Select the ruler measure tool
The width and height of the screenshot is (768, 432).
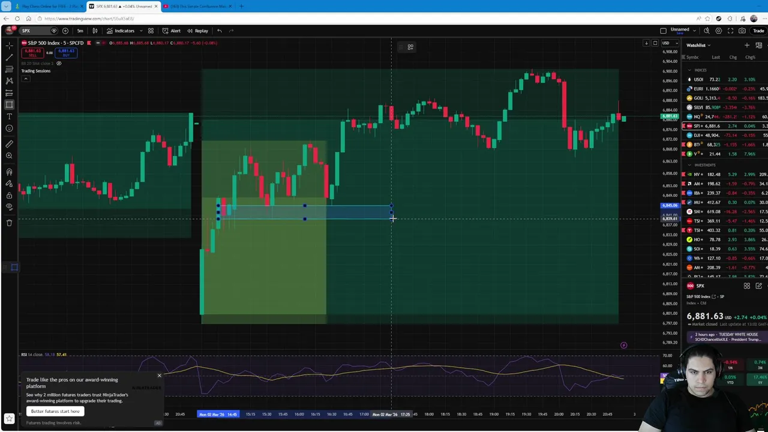(9, 144)
